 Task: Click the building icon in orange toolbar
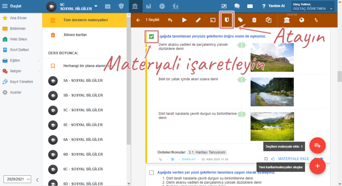coord(287,20)
